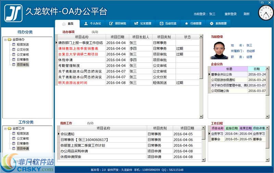The height and width of the screenshot is (173, 274).
Task: Click the 重新登录 link
Action: click(x=231, y=14)
